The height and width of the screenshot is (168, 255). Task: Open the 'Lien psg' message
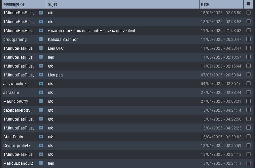coord(55,75)
